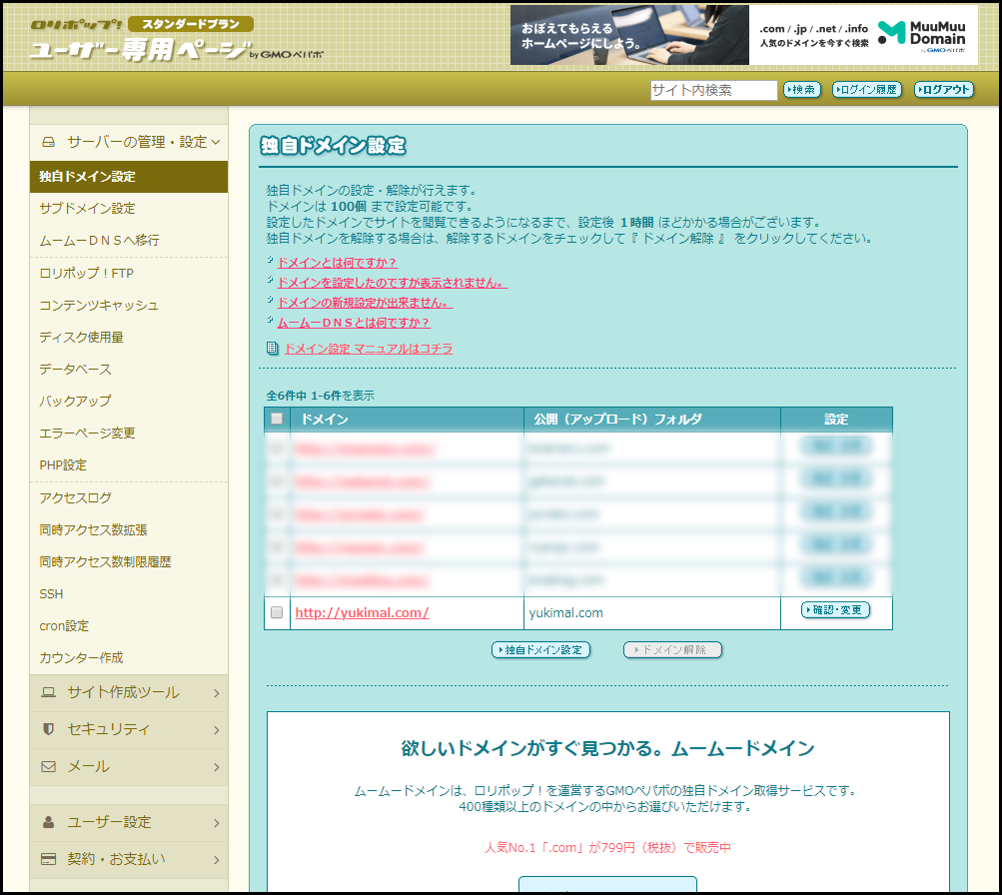Click shield icon beside セキュリティ
Image resolution: width=1002 pixels, height=895 pixels.
coord(48,729)
